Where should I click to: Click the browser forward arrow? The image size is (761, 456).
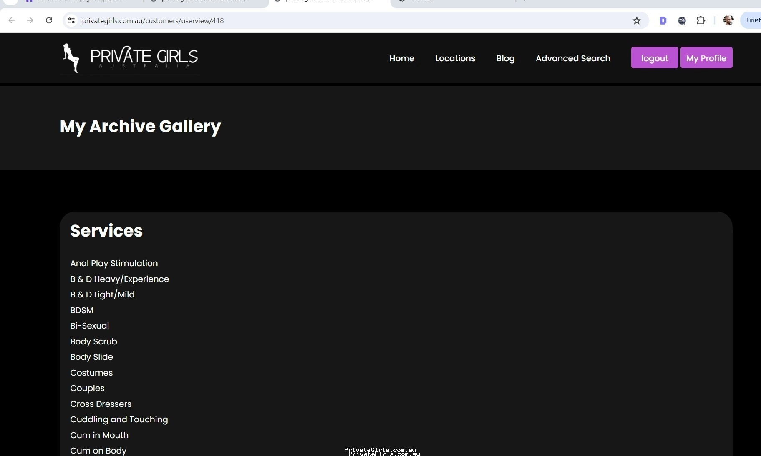click(30, 20)
